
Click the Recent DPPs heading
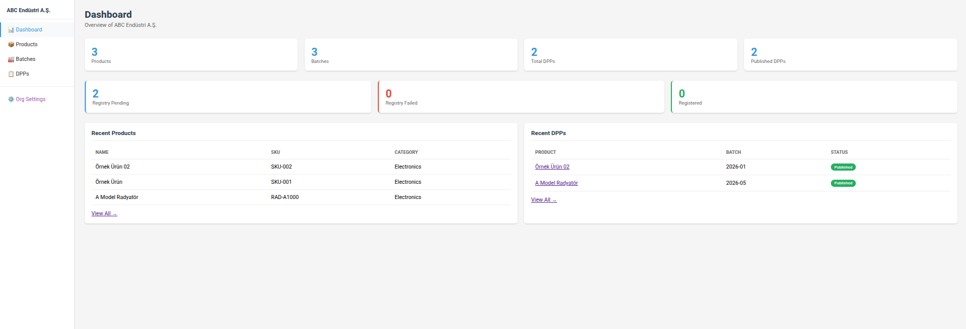click(549, 133)
